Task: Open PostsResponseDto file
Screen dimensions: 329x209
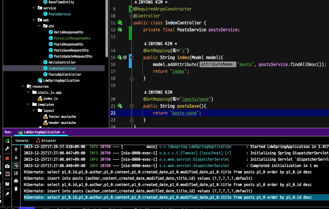Action: click(68, 44)
